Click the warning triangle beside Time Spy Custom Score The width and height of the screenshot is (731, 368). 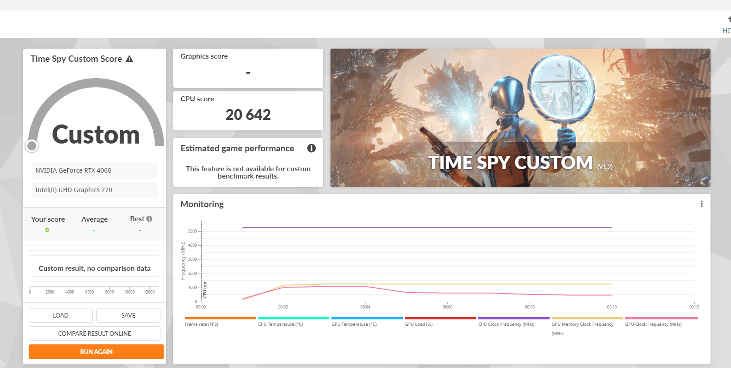130,59
